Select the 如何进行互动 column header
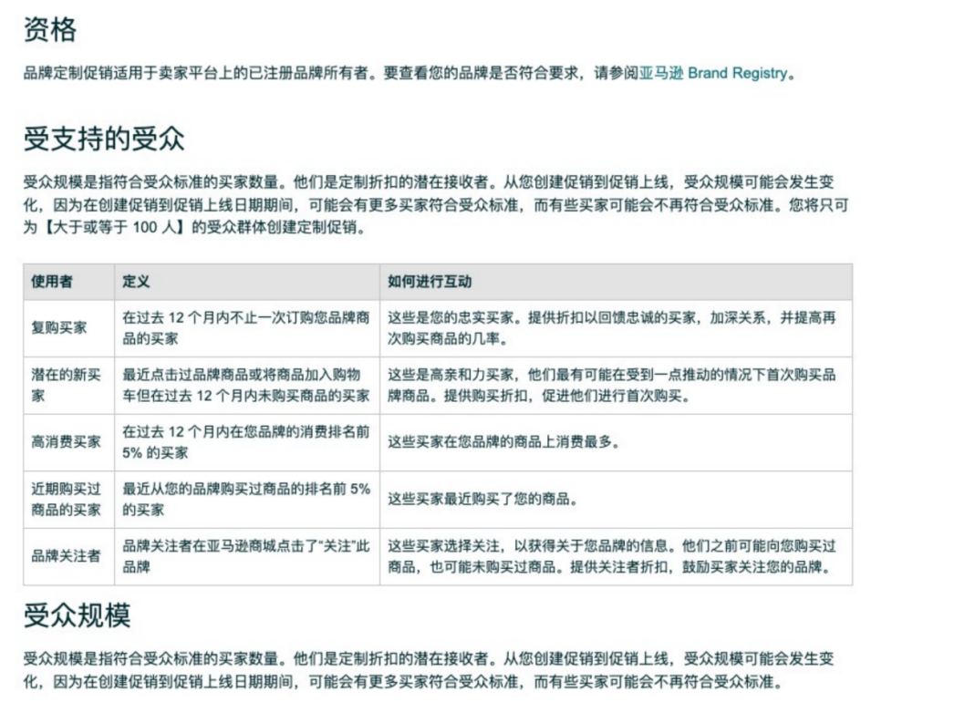Screen dimensions: 954x723 coord(430,282)
